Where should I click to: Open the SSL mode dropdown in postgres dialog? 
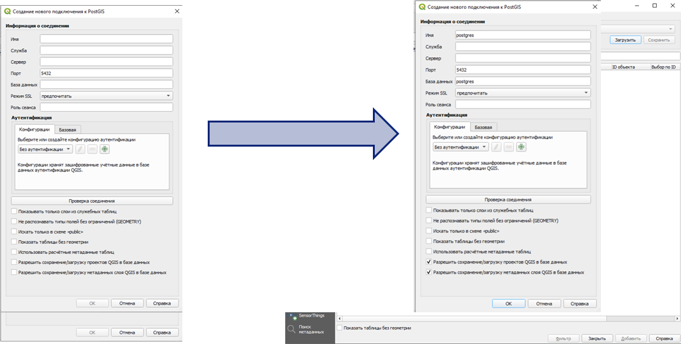pyautogui.click(x=523, y=93)
